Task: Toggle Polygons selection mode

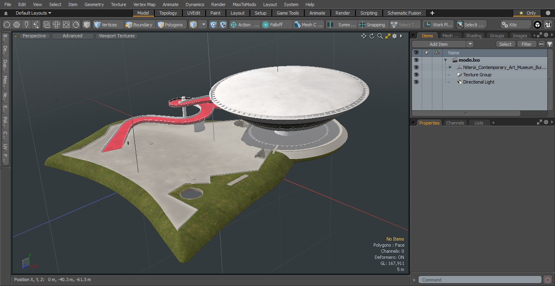Action: coord(171,25)
